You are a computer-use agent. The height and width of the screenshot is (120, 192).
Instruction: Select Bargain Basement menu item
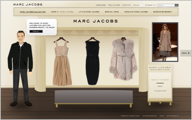(x=163, y=12)
